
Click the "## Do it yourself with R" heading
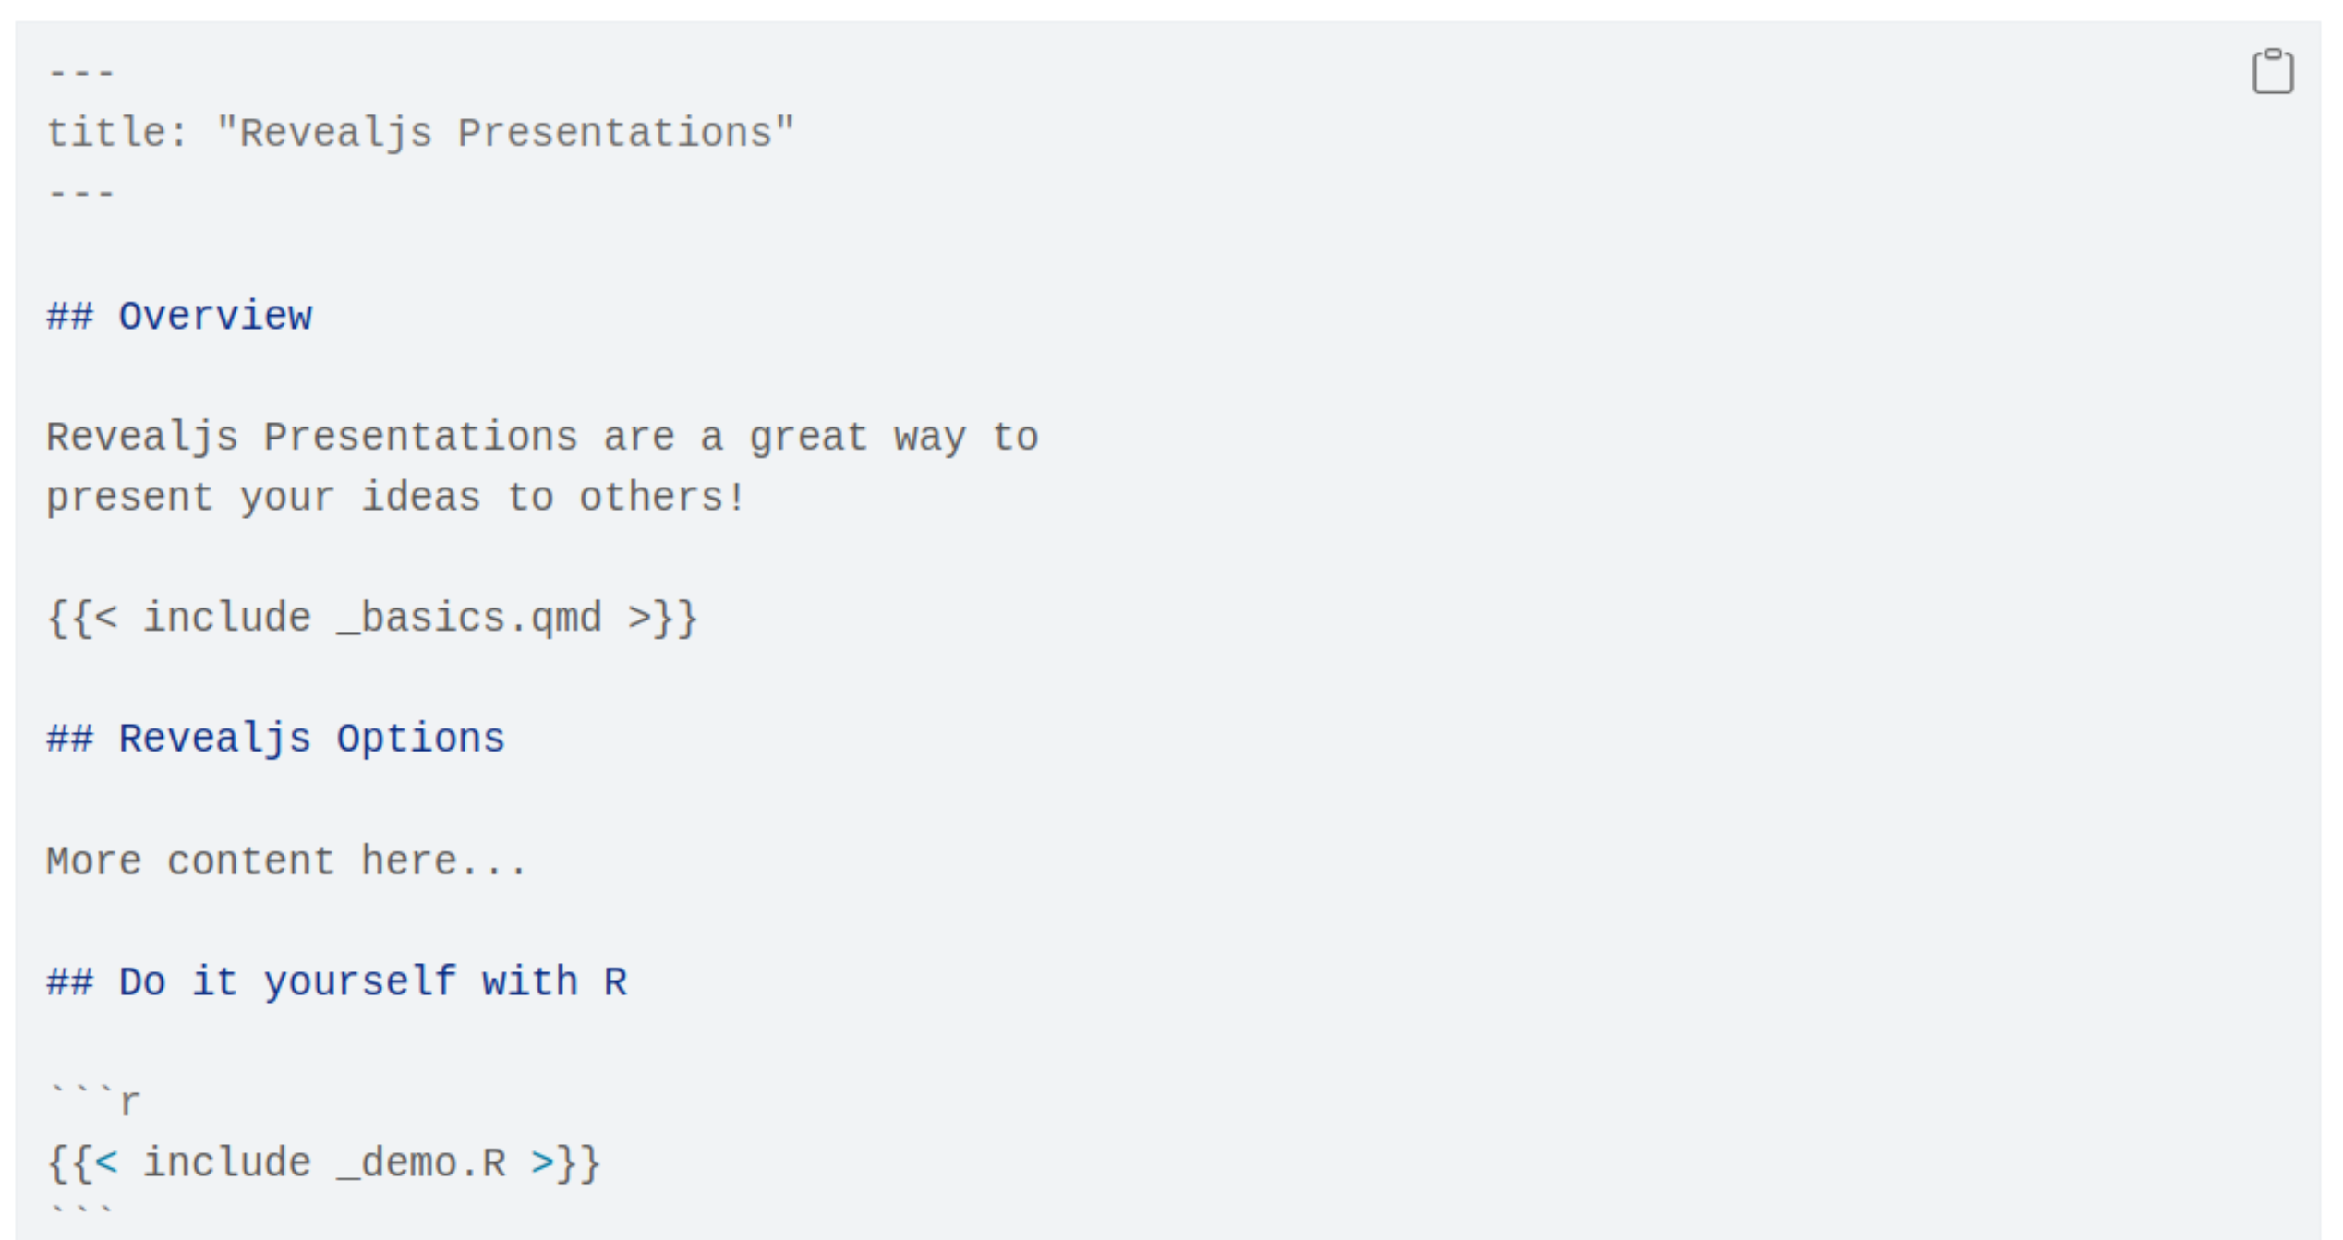(336, 982)
